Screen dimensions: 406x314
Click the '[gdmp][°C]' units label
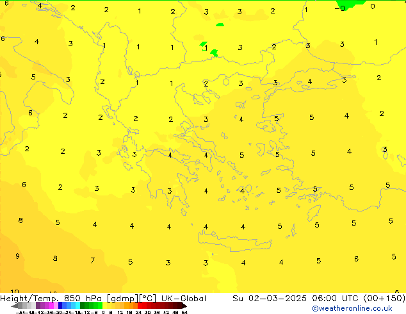pyautogui.click(x=131, y=299)
